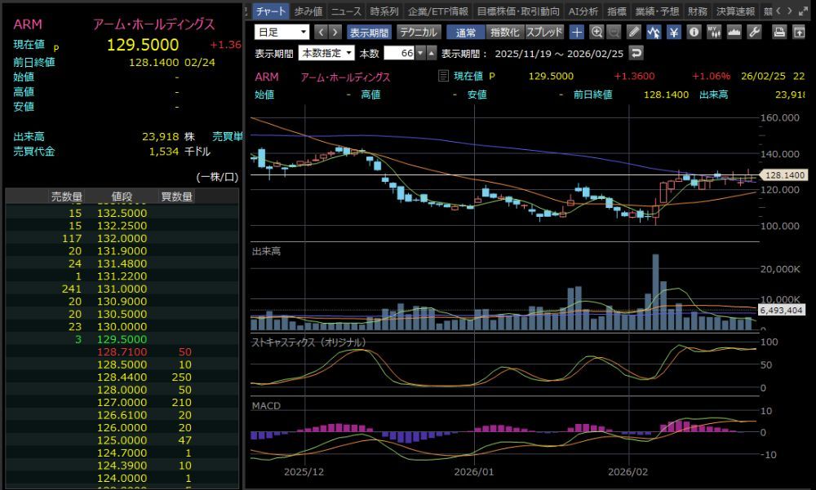Click the 買数量 column header
Screen dimensions: 816x490
(177, 196)
